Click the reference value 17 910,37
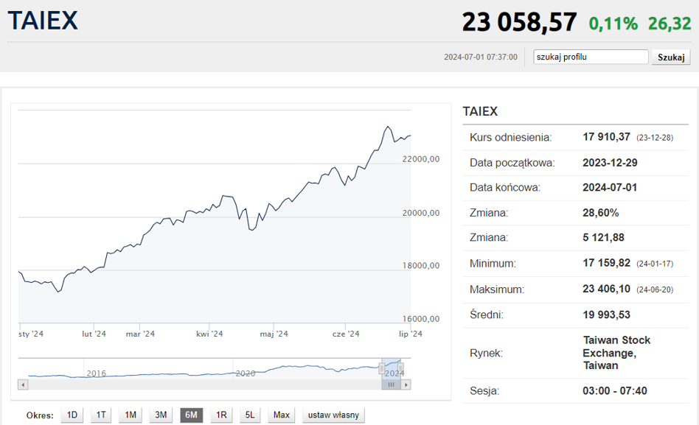Viewport: 699px width, 425px height. click(x=606, y=137)
